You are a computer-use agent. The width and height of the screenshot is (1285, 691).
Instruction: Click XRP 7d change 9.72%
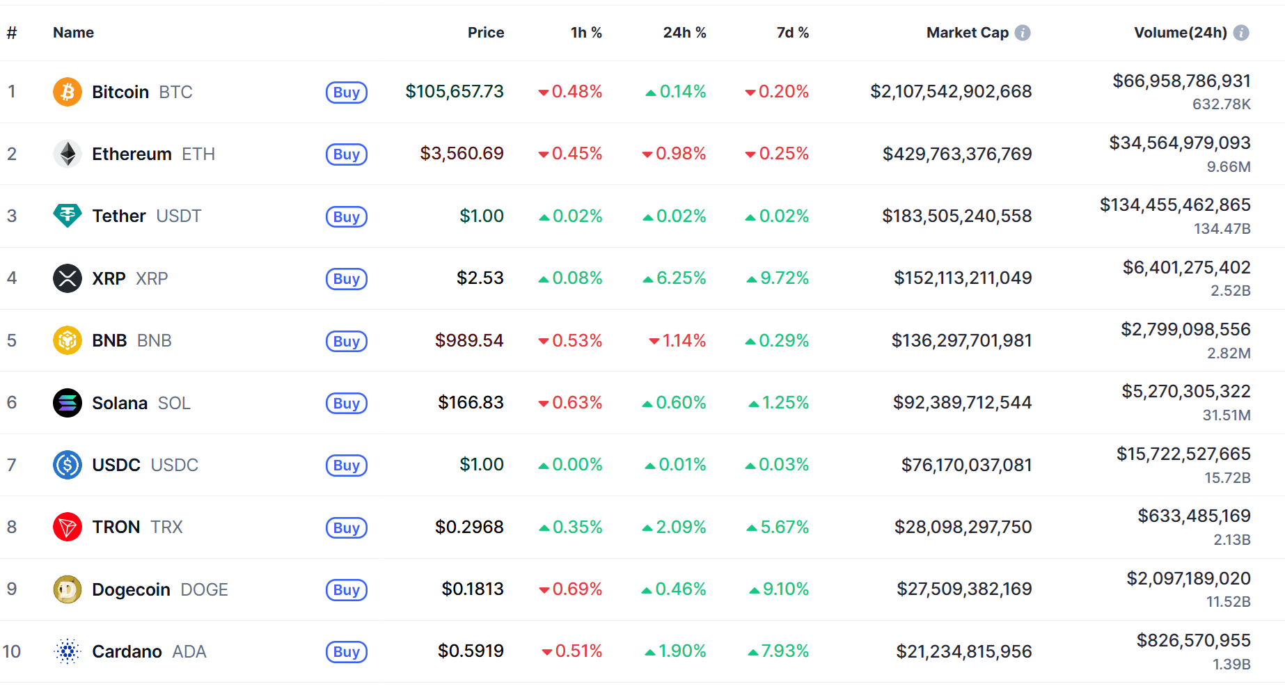point(778,278)
